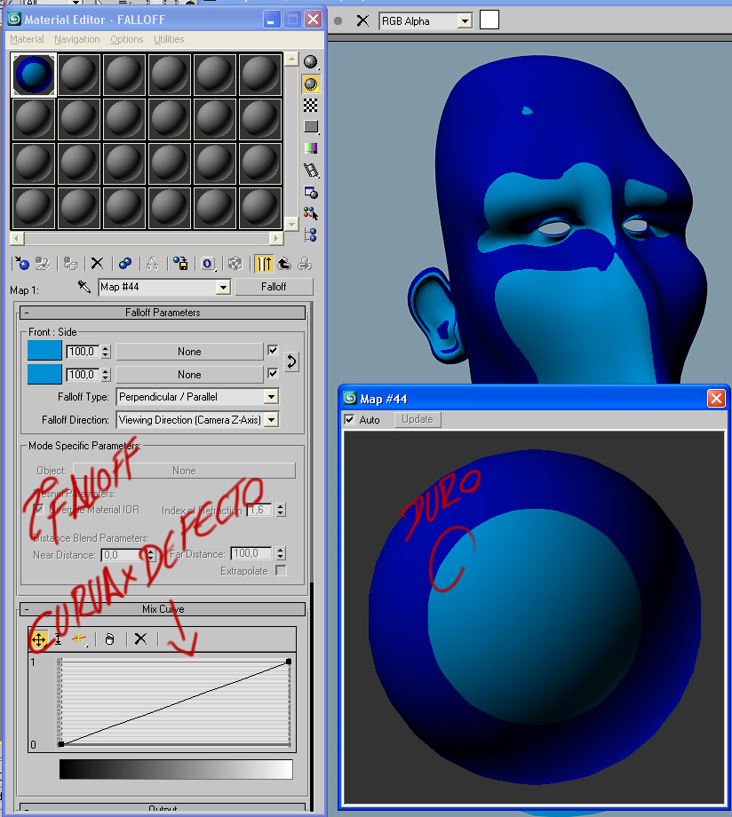Toggle the Backlight icon
The width and height of the screenshot is (732, 817).
tap(311, 83)
